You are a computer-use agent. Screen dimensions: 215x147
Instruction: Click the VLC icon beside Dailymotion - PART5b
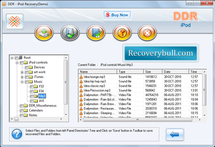(81, 95)
